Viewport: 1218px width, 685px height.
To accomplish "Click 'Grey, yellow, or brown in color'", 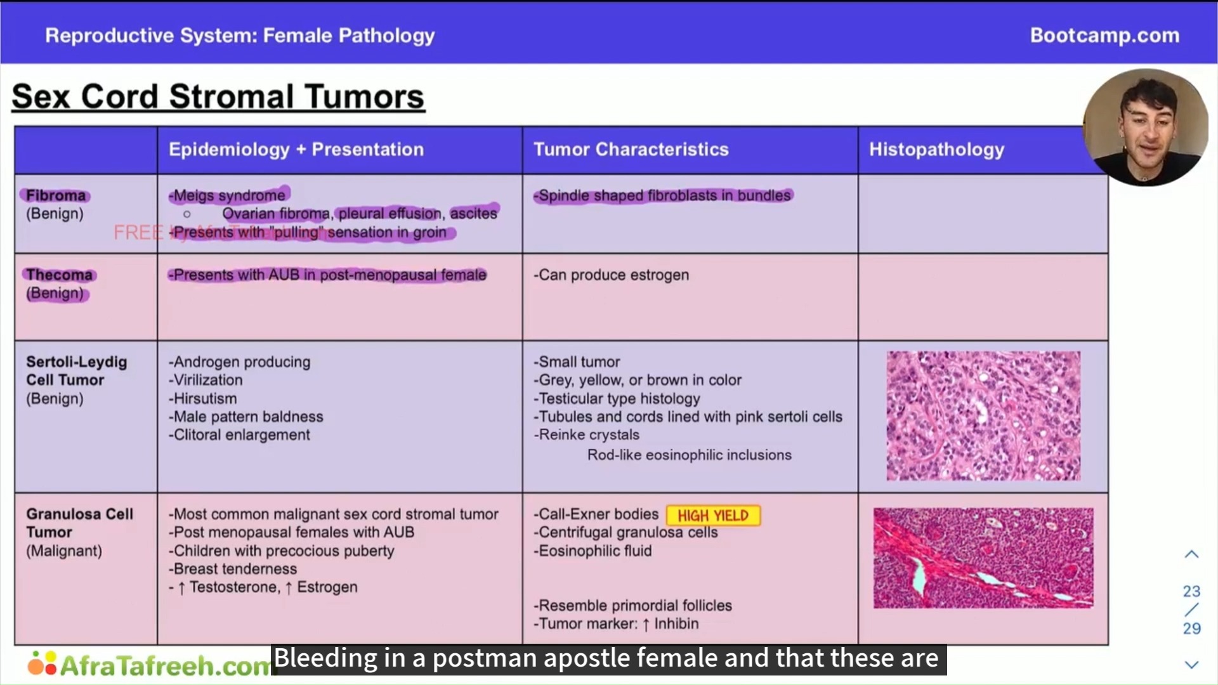I will coord(638,380).
